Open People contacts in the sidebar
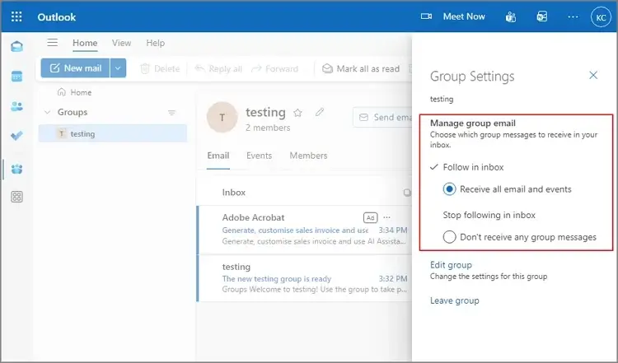The width and height of the screenshot is (618, 363). (x=16, y=106)
